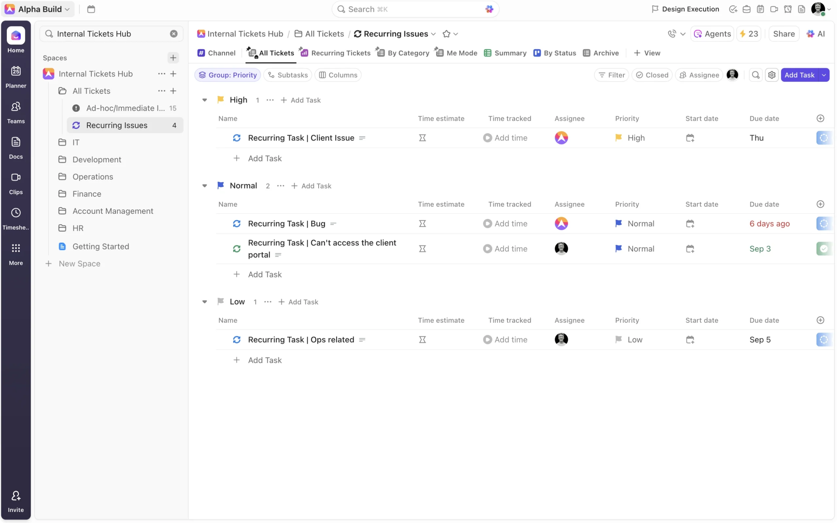Collapse the High priority group
Image resolution: width=837 pixels, height=523 pixels.
204,100
